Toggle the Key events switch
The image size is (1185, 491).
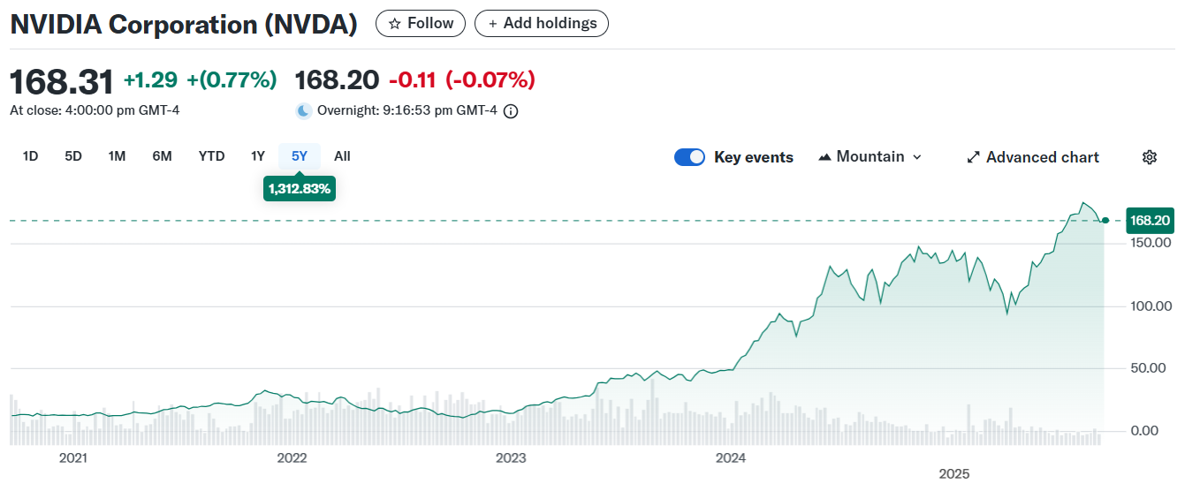[689, 157]
